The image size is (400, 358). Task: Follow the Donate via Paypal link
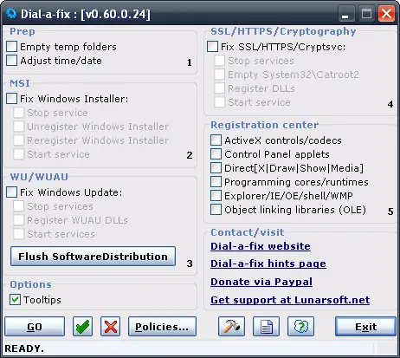(261, 282)
